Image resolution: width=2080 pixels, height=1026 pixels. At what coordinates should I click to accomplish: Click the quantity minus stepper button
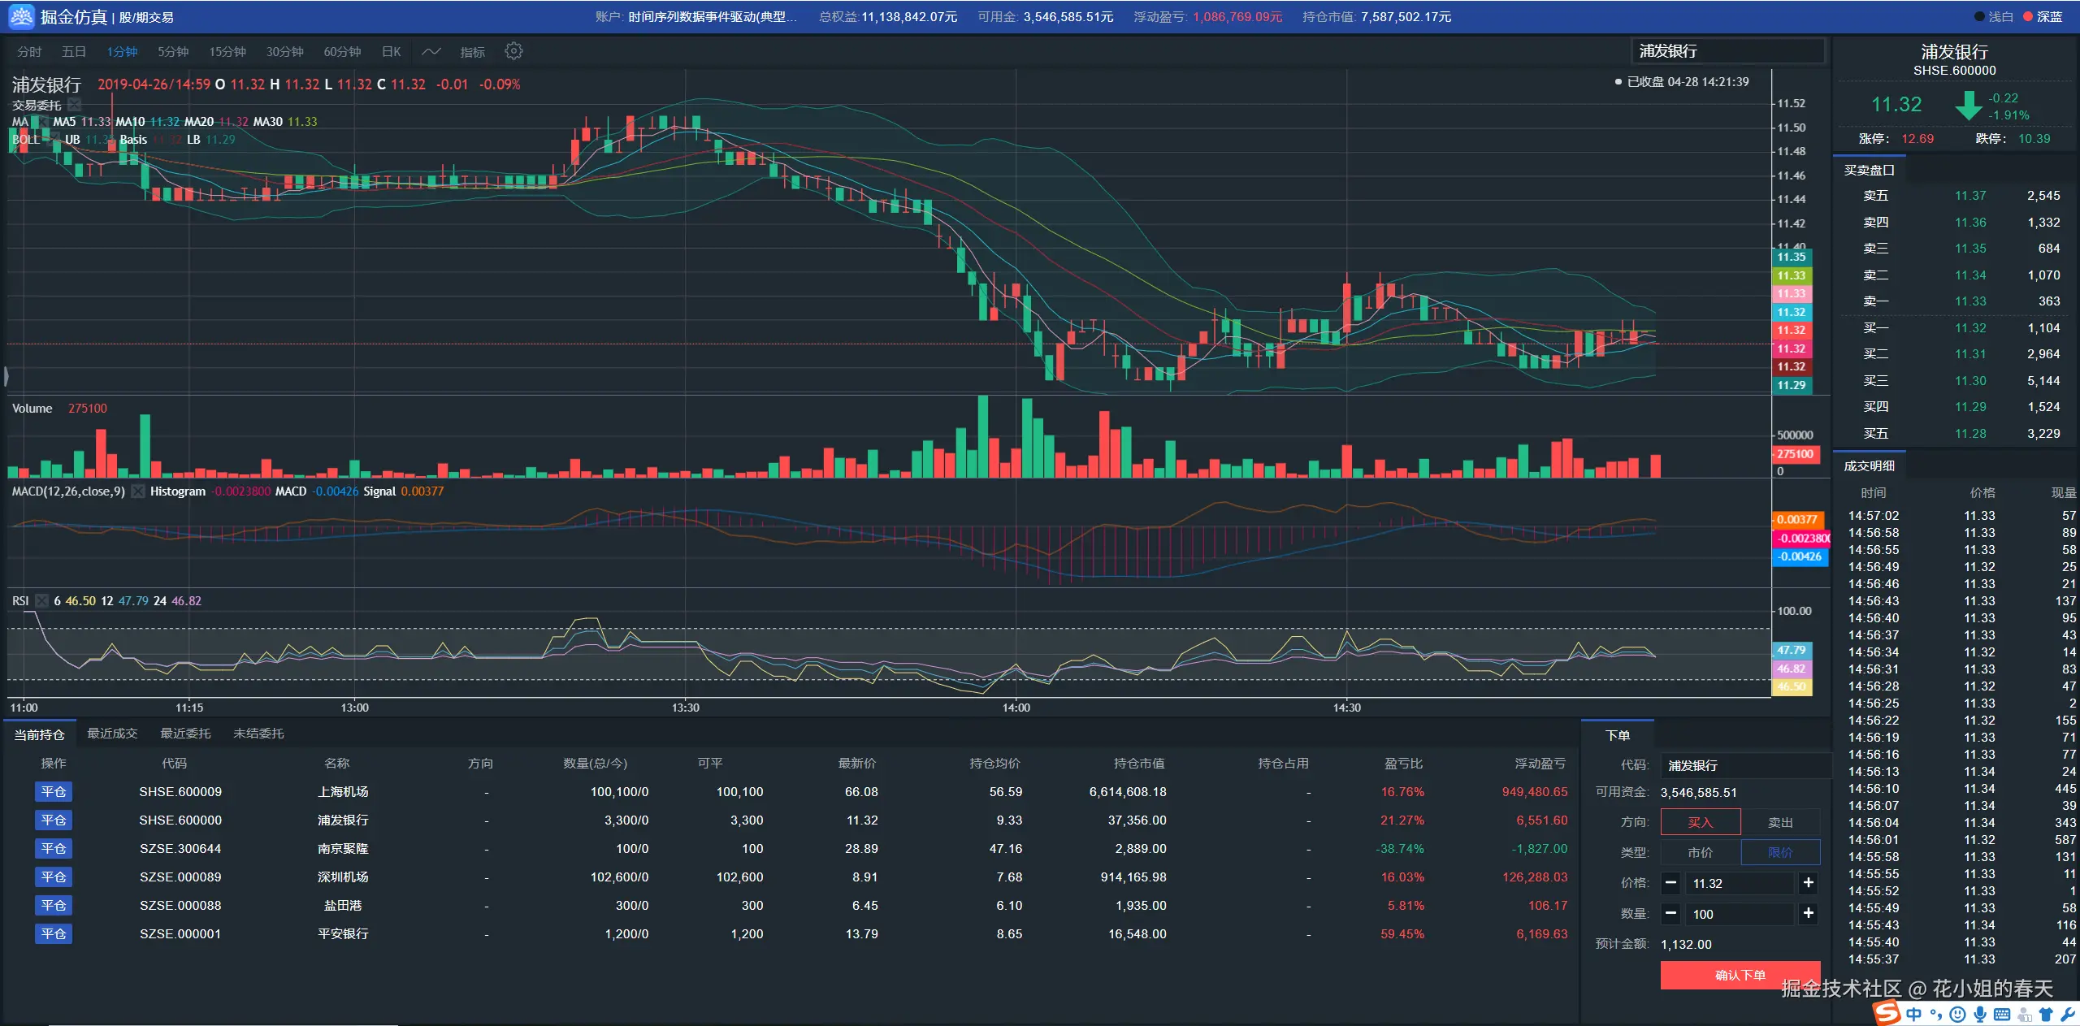coord(1670,914)
